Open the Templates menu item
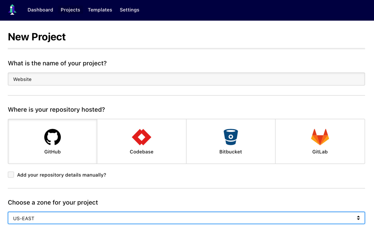 click(x=100, y=10)
